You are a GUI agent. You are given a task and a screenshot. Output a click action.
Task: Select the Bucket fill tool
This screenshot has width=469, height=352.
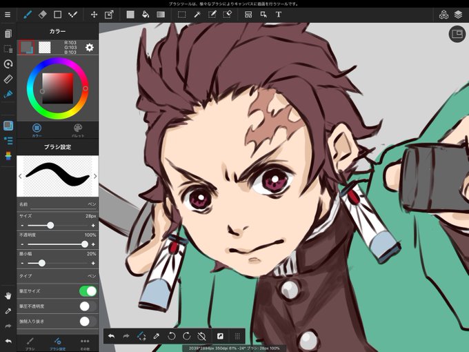(x=146, y=14)
